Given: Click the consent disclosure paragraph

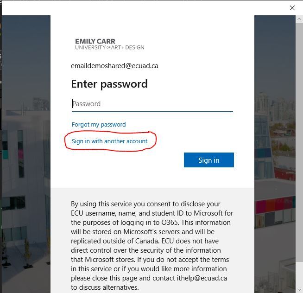Looking at the screenshot, I should tap(152, 245).
